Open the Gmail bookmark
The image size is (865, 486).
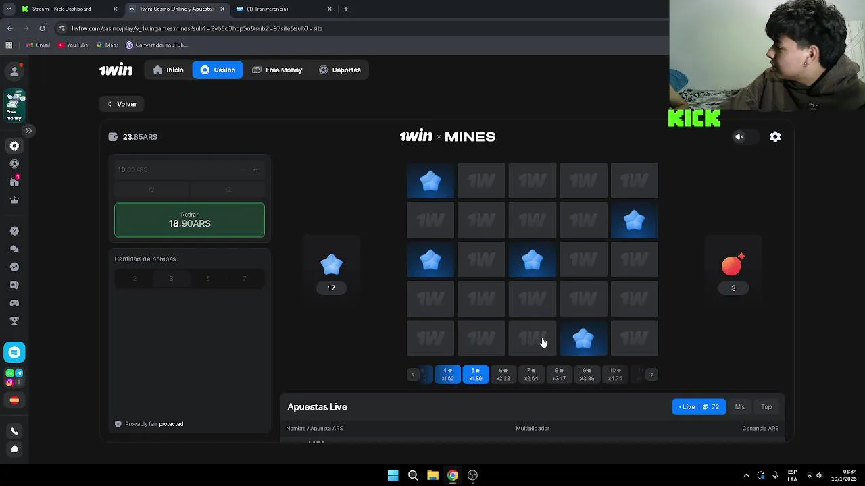pyautogui.click(x=38, y=45)
